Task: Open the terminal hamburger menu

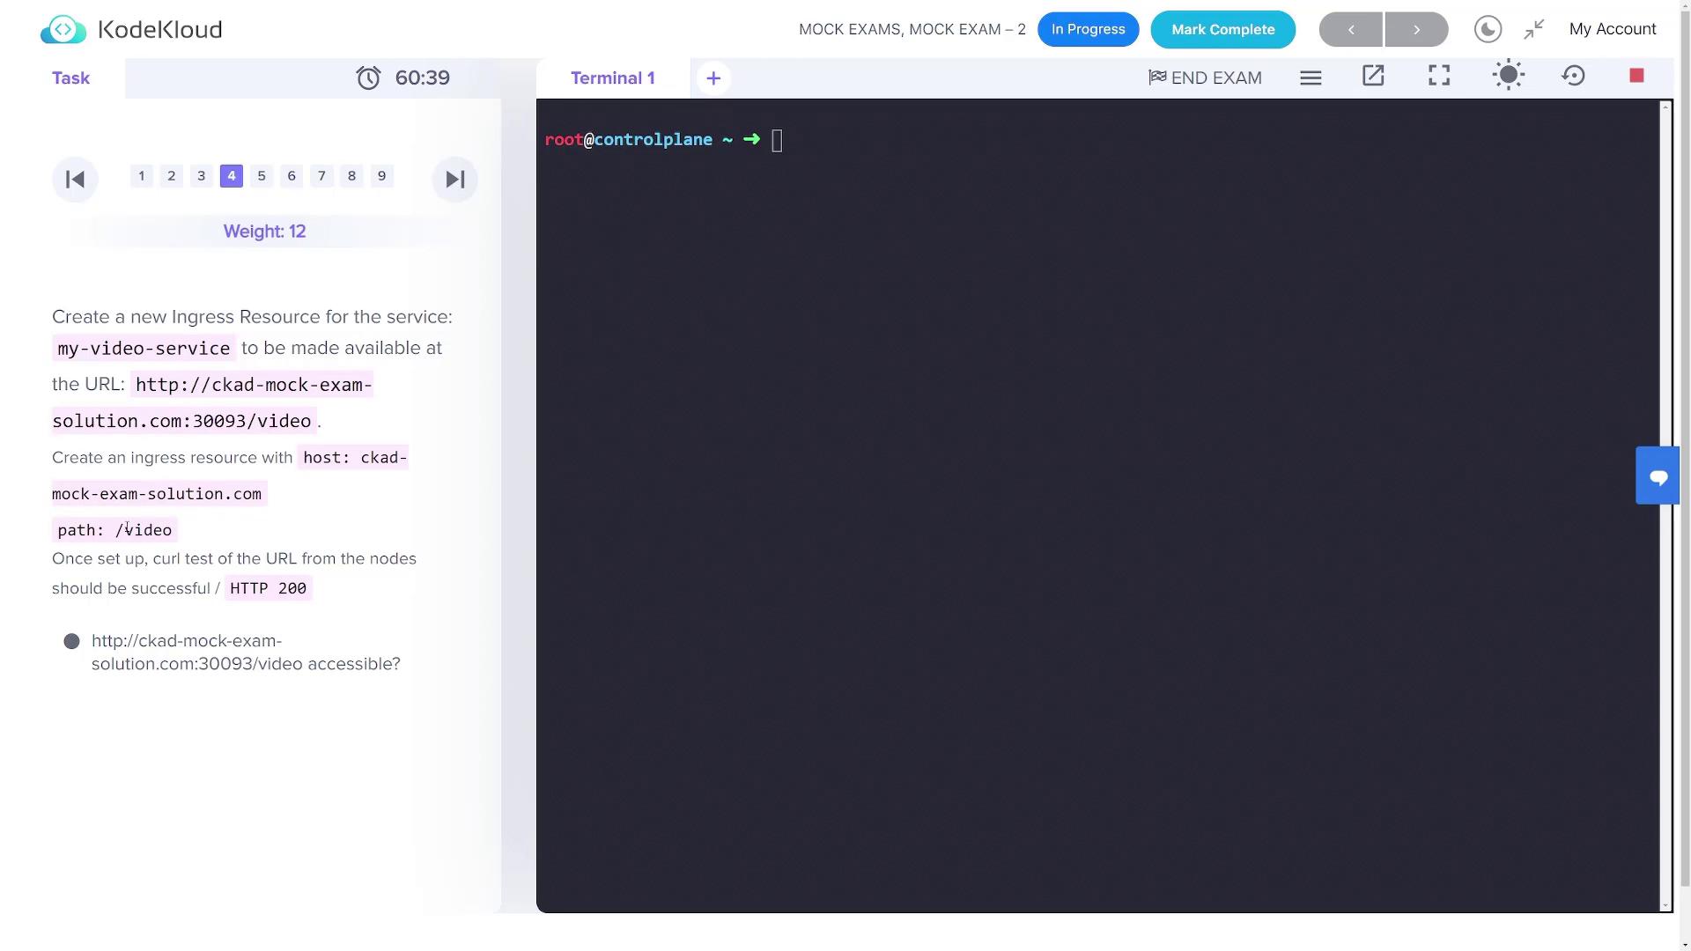Action: coord(1311,77)
